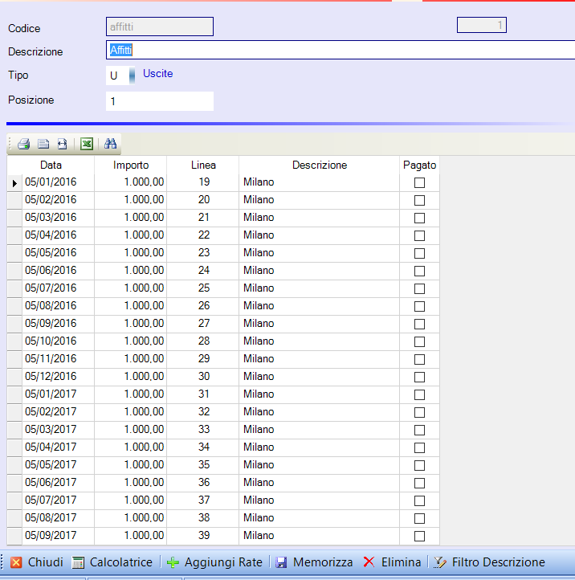575x580 pixels.
Task: Tick Pagato checkbox for 05/01/2017
Action: point(419,394)
